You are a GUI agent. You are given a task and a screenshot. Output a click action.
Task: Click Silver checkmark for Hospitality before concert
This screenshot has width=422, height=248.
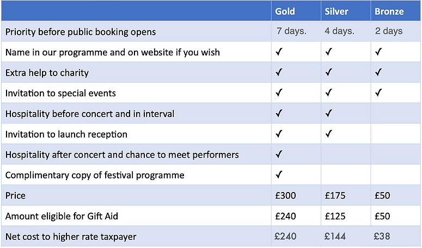(x=328, y=114)
